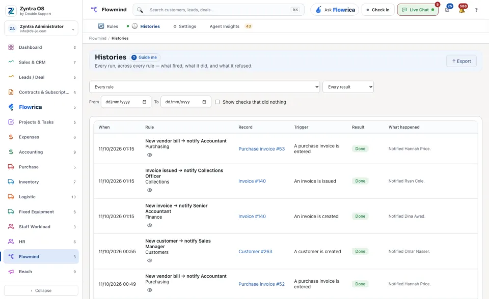Open the Every rule dropdown
Image resolution: width=489 pixels, height=299 pixels.
pos(205,87)
